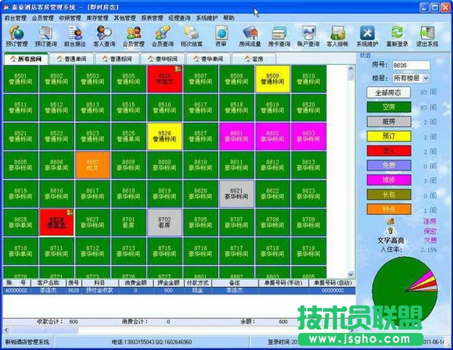Viewport: 453px width, 350px height.
Task: Switch to the 套房 room tab
Action: [x=253, y=59]
